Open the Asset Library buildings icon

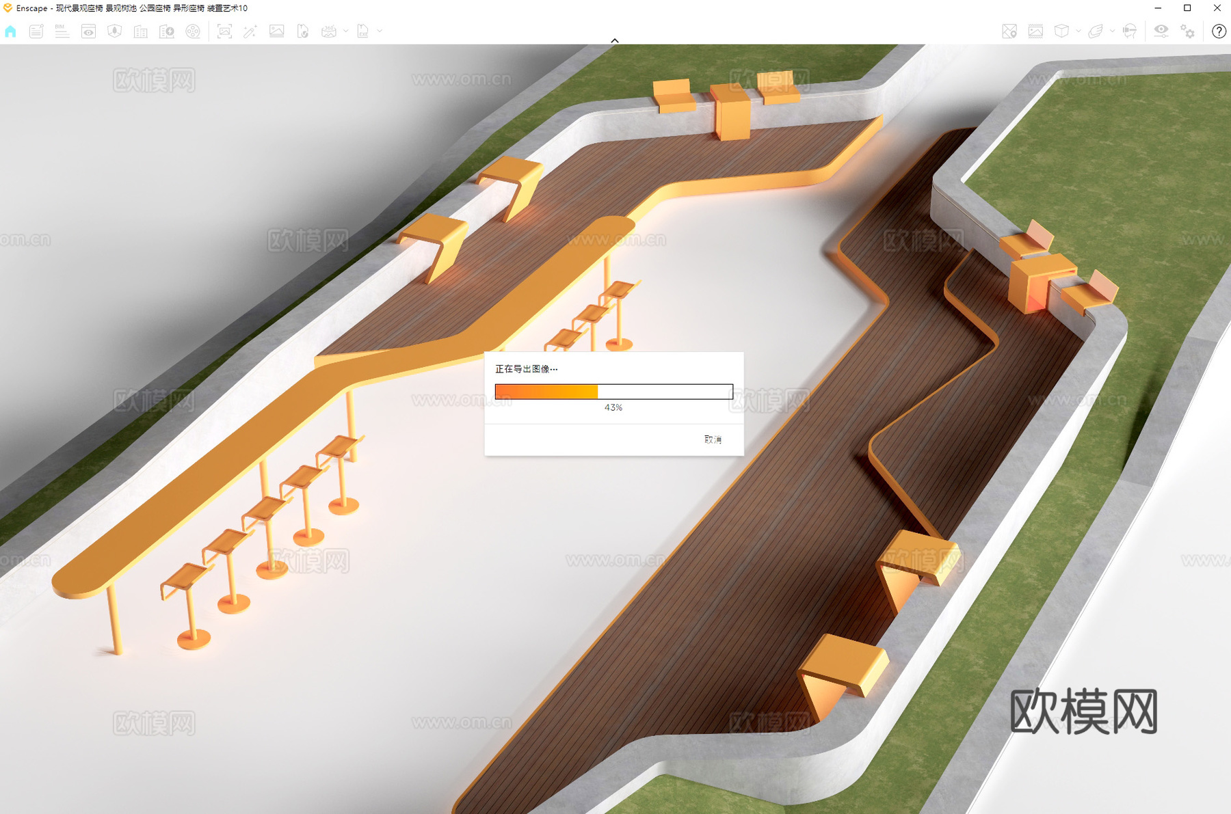coord(140,31)
